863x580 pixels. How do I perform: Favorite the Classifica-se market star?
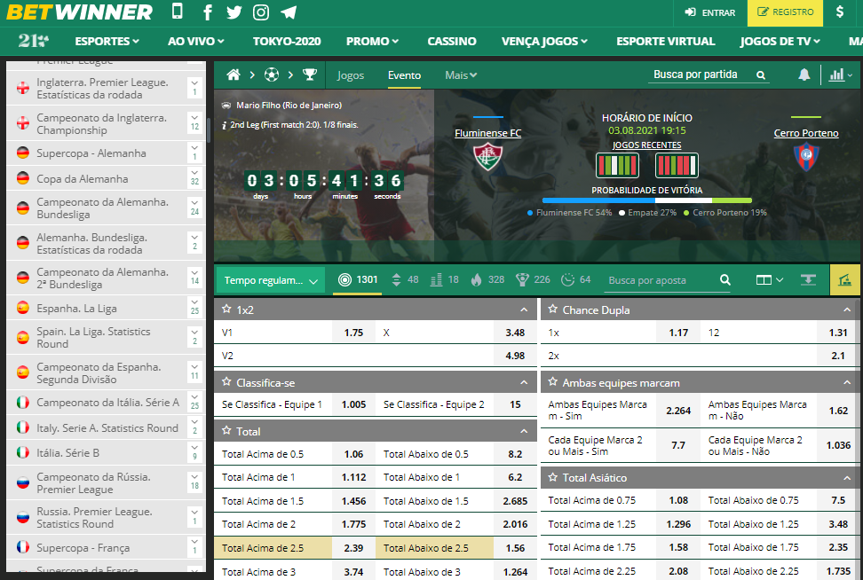[x=226, y=381]
